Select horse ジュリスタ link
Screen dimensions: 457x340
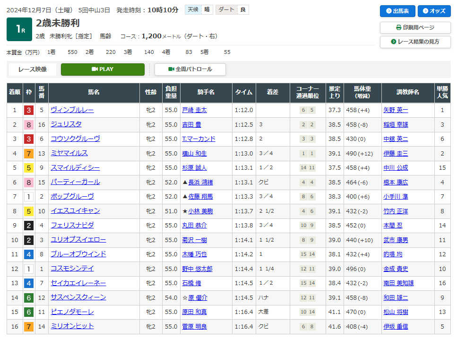point(66,124)
